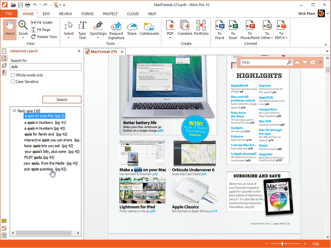Click the Print icon in title bar

tap(27, 5)
